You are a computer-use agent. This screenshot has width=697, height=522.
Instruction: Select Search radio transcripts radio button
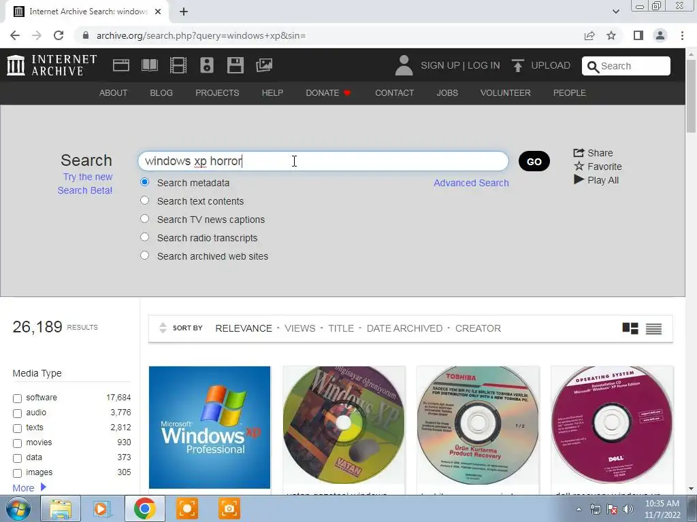144,237
